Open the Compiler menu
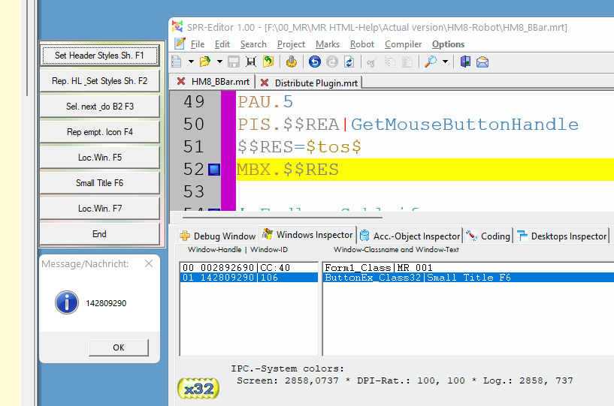The height and width of the screenshot is (406, 614). tap(403, 44)
